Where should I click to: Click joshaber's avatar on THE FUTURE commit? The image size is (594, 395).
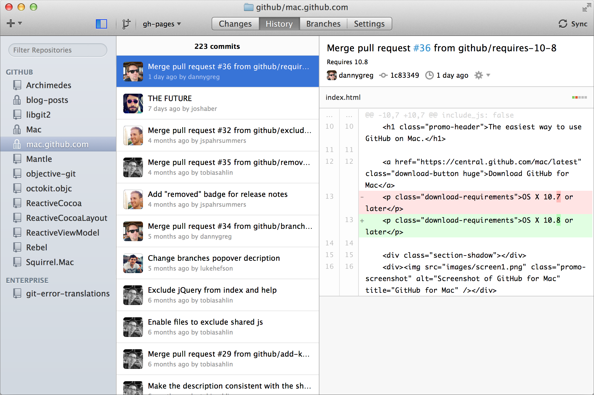[x=133, y=104]
